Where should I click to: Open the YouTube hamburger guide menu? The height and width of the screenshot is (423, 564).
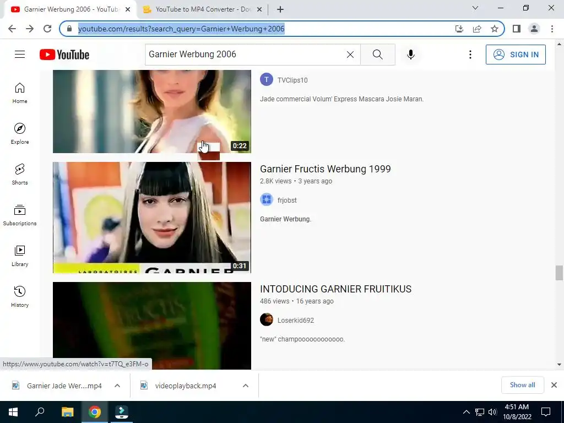pos(20,55)
